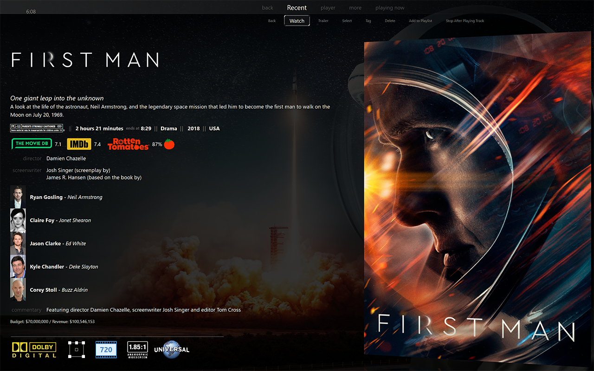The width and height of the screenshot is (594, 371).
Task: Click the 2018 year label
Action: [194, 128]
